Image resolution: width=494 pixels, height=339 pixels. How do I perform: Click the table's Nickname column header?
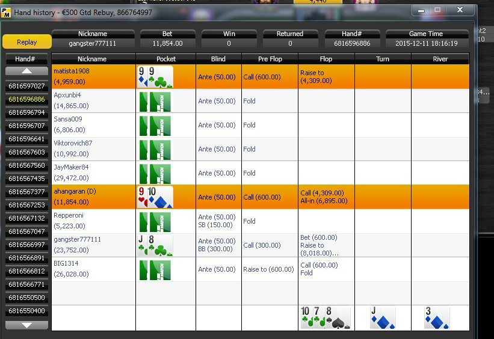92,59
